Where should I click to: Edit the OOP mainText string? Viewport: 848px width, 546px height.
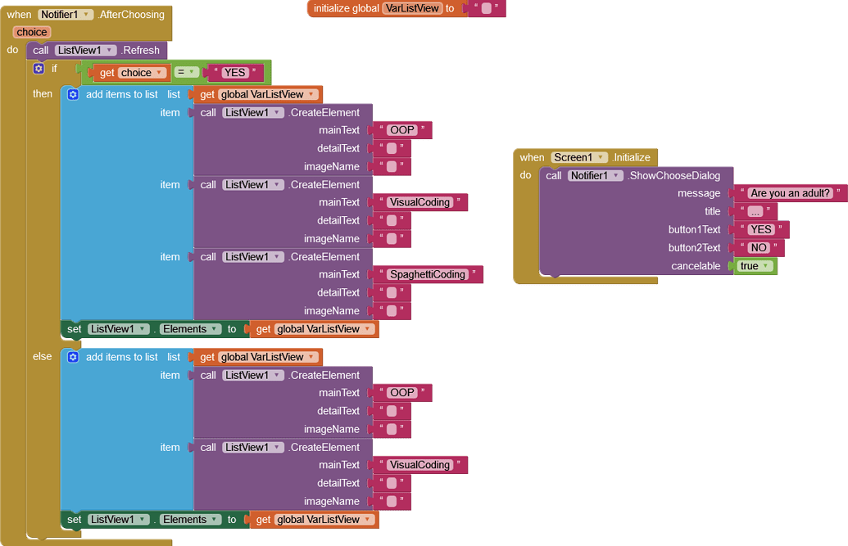(x=401, y=129)
